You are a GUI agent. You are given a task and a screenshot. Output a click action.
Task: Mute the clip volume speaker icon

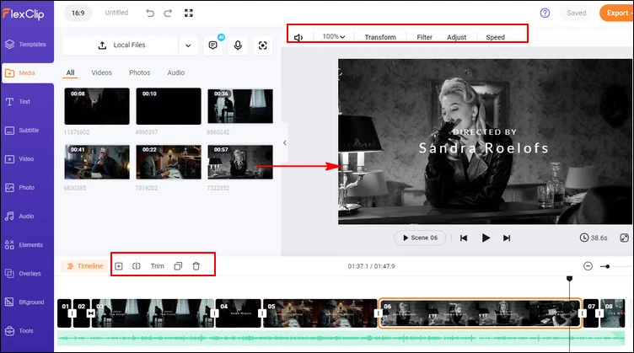point(298,38)
